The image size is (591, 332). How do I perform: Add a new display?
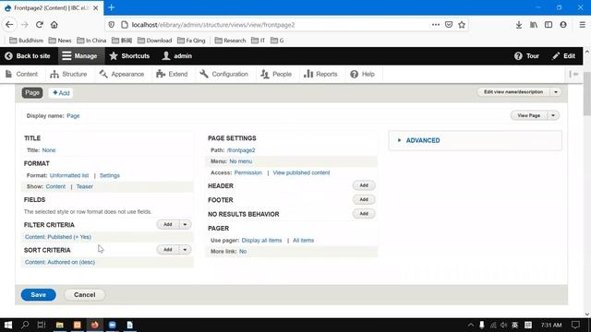[x=61, y=93]
